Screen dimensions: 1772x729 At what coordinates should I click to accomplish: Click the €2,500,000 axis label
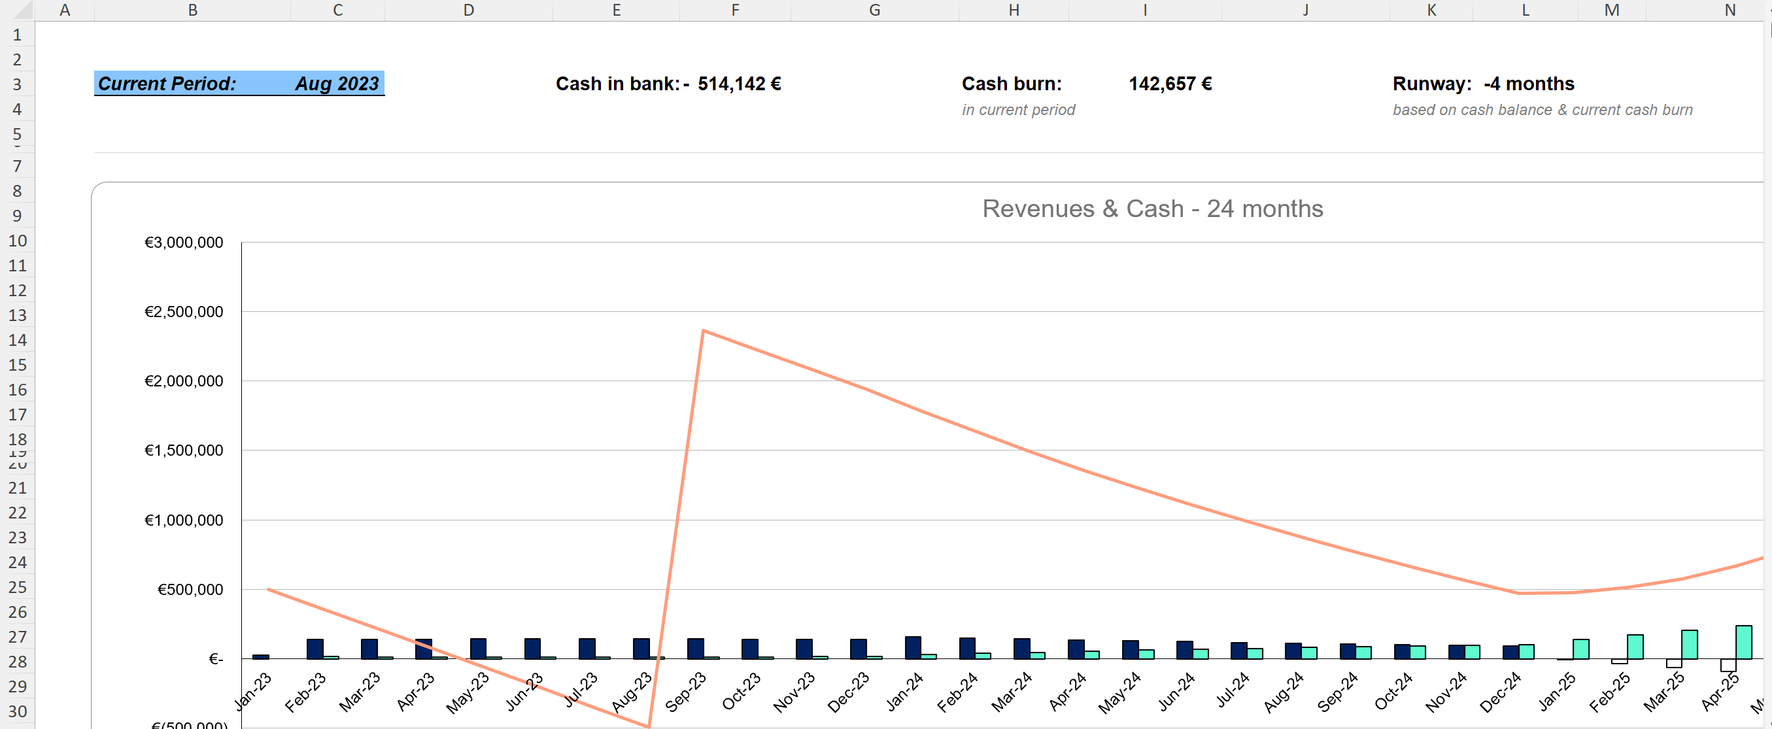click(x=184, y=312)
